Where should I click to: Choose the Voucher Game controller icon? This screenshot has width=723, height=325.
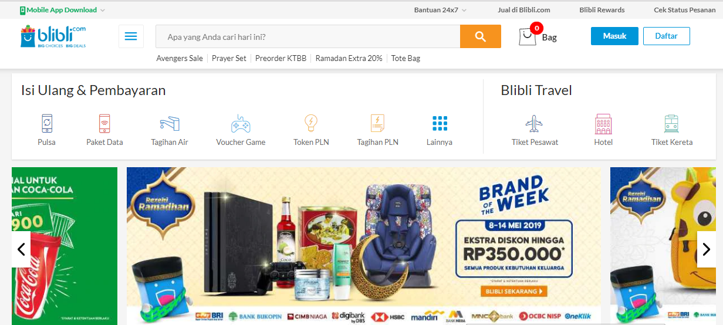[241, 123]
